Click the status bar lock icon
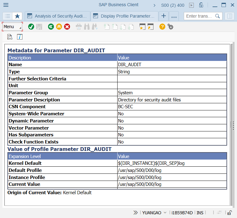 [230, 212]
